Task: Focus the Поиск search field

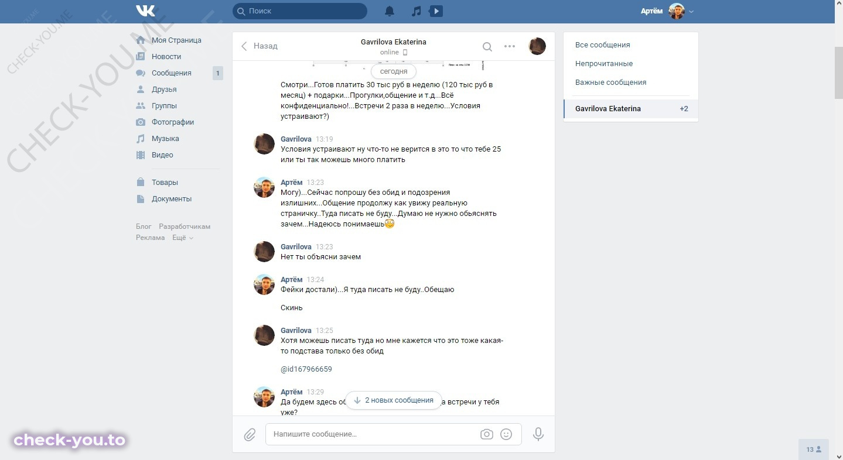Action: point(300,11)
